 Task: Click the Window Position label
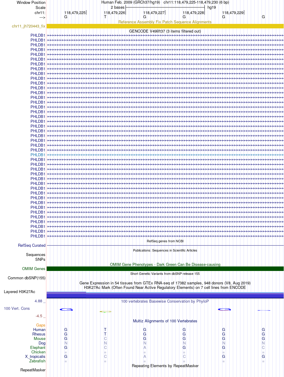click(x=31, y=2)
